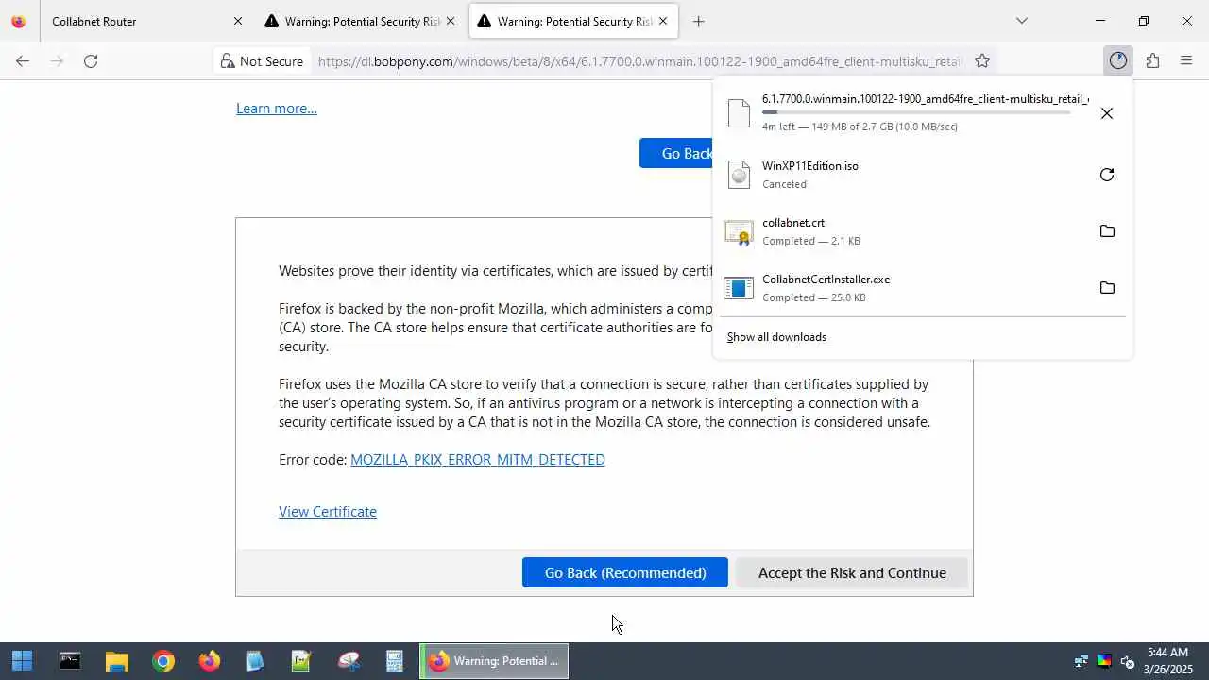Screen dimensions: 1209x680
Task: Click the 6.1.7700.0.winmain download file name
Action: tap(926, 99)
